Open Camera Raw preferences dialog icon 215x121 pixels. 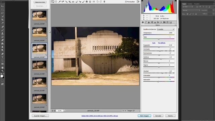tap(94, 2)
